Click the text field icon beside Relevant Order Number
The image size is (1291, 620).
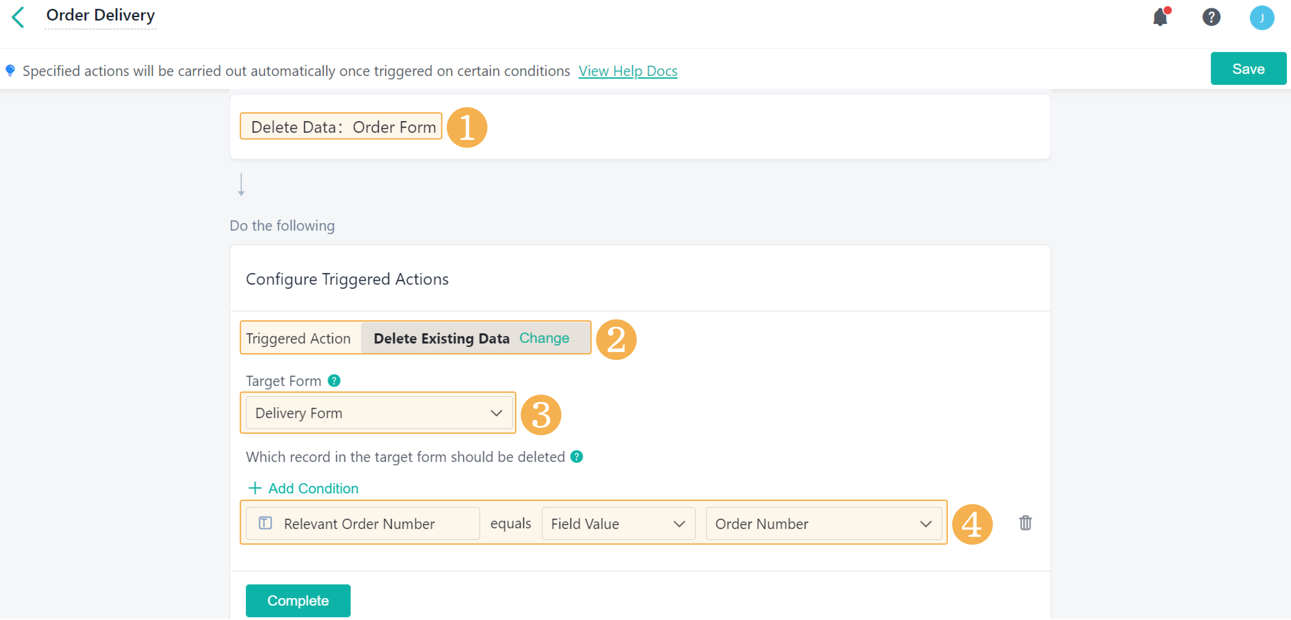pyautogui.click(x=265, y=524)
